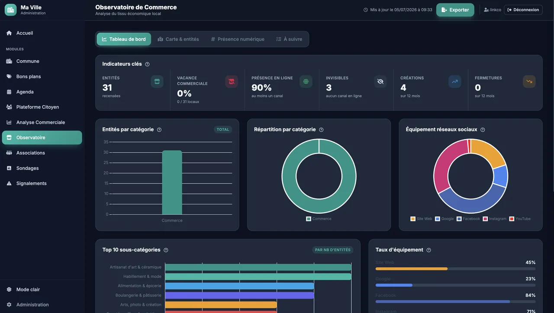
Task: Open Plateforme Citoyen module
Action: coord(42,107)
